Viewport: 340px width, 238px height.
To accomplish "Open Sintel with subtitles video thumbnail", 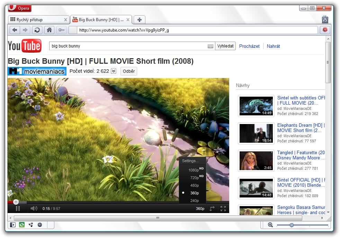I will (x=256, y=106).
